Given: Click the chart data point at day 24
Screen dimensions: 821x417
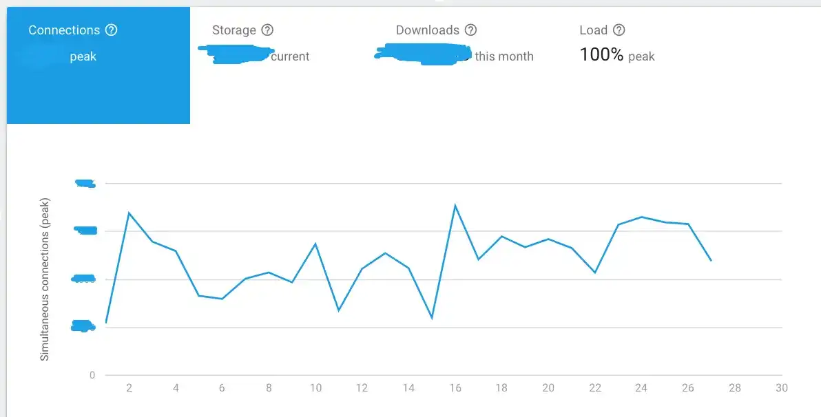Looking at the screenshot, I should click(641, 217).
